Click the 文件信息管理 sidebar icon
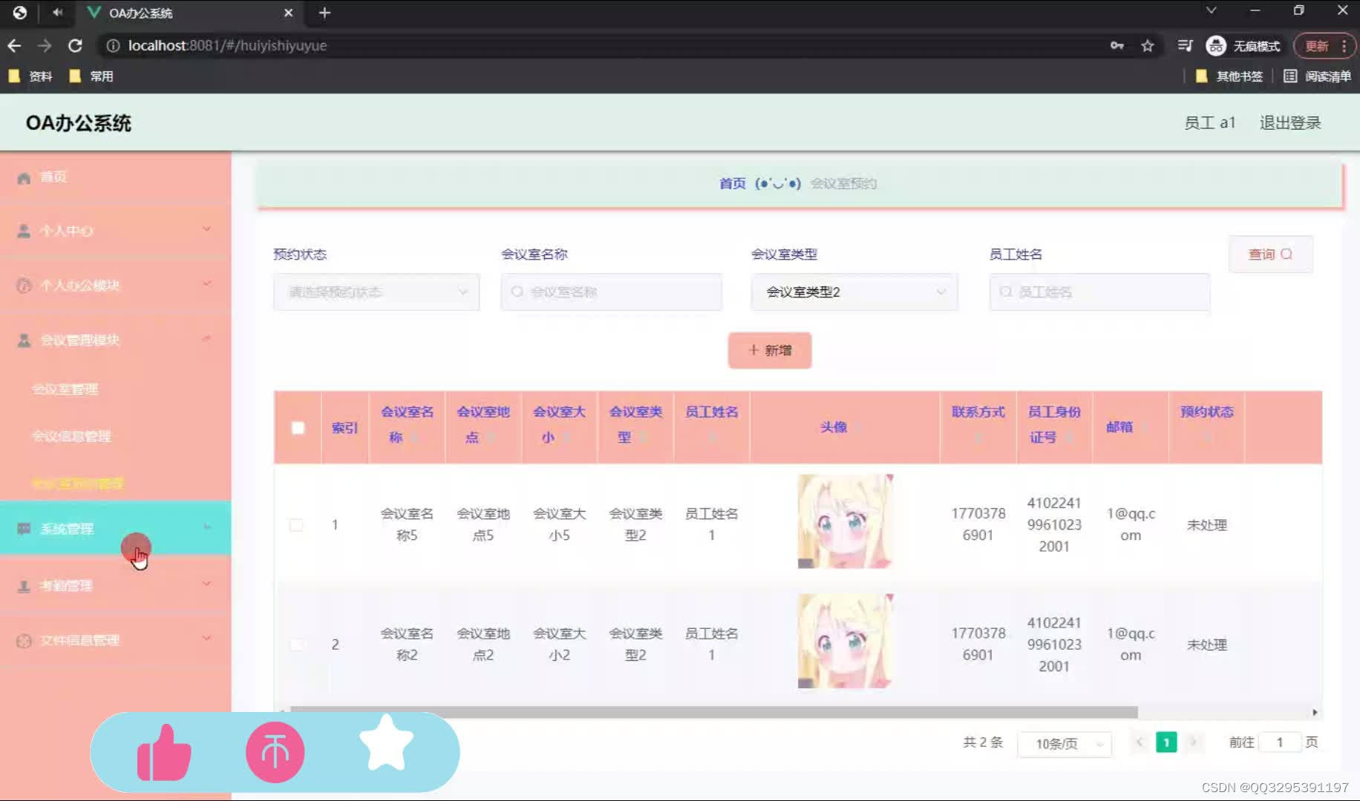Screen dimensions: 1360x801 point(24,641)
